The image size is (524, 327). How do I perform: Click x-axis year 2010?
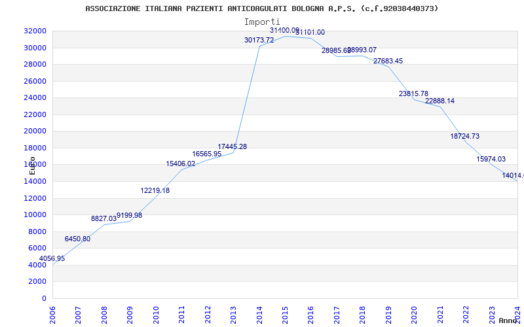156,314
